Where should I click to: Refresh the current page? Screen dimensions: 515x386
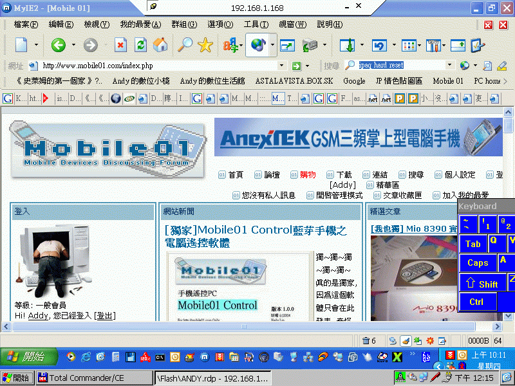[140, 45]
